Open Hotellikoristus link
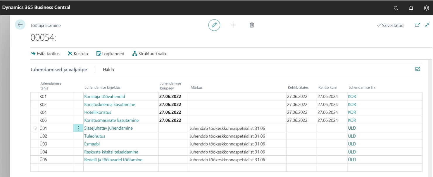This screenshot has height=177, width=433. click(98, 112)
